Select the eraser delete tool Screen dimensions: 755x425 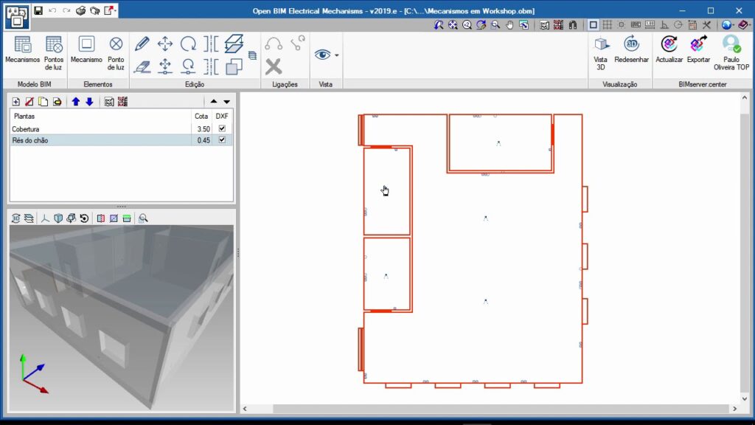[142, 66]
